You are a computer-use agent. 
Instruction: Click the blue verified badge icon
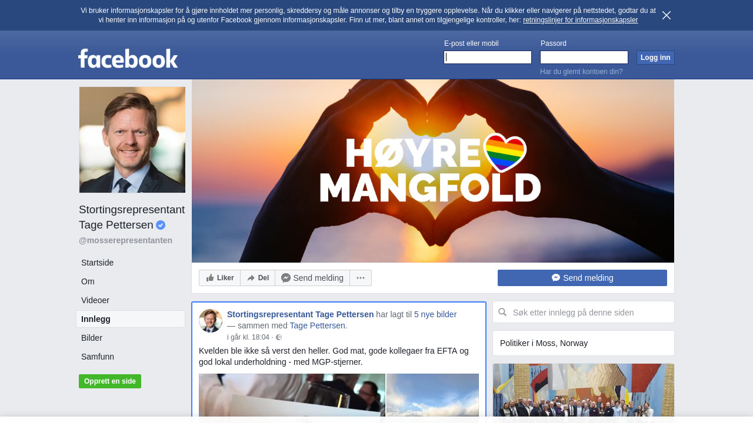pos(161,225)
